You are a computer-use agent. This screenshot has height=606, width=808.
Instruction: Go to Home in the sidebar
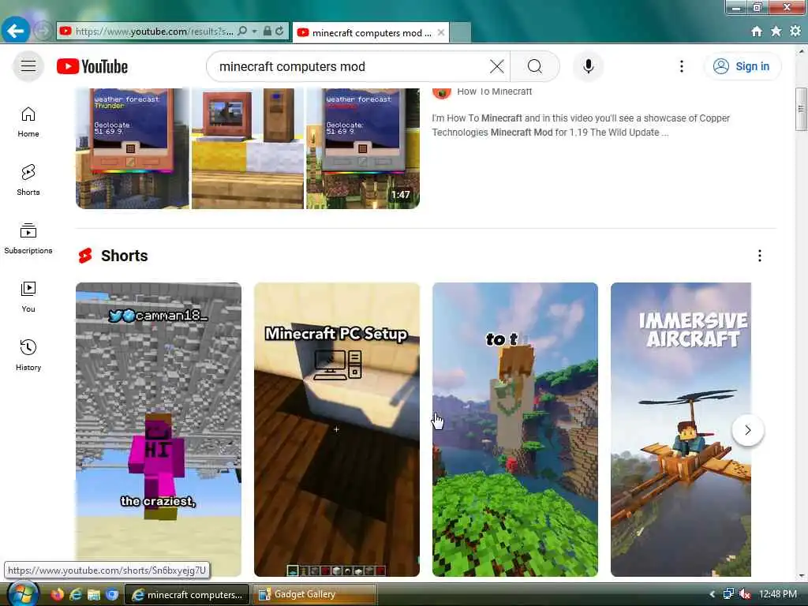[28, 122]
